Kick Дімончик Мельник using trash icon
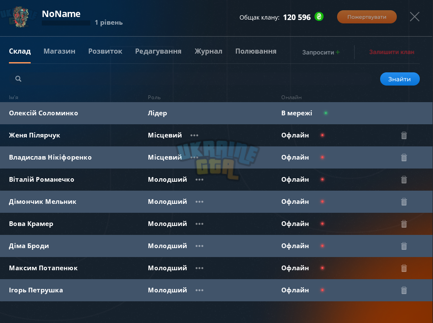The width and height of the screenshot is (433, 323). coord(404,202)
